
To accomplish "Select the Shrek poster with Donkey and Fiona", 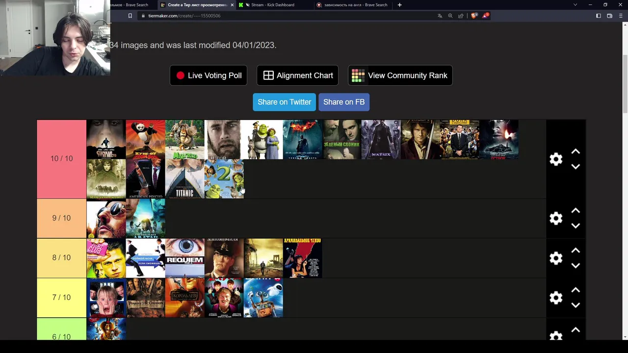I will [x=263, y=139].
